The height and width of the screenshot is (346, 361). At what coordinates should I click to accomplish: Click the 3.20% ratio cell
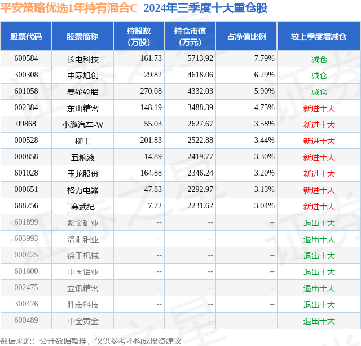click(x=265, y=173)
